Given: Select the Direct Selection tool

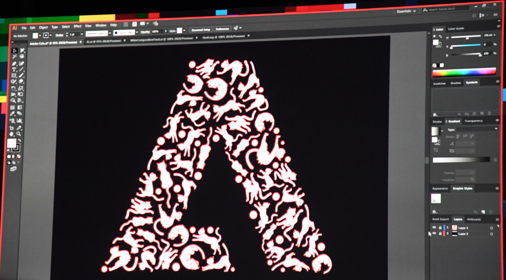Looking at the screenshot, I should (x=22, y=51).
